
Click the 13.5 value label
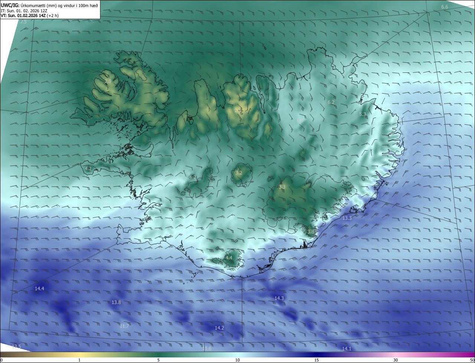coord(16,346)
